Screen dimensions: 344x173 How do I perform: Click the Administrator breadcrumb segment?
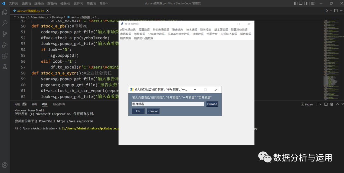tap(39, 17)
